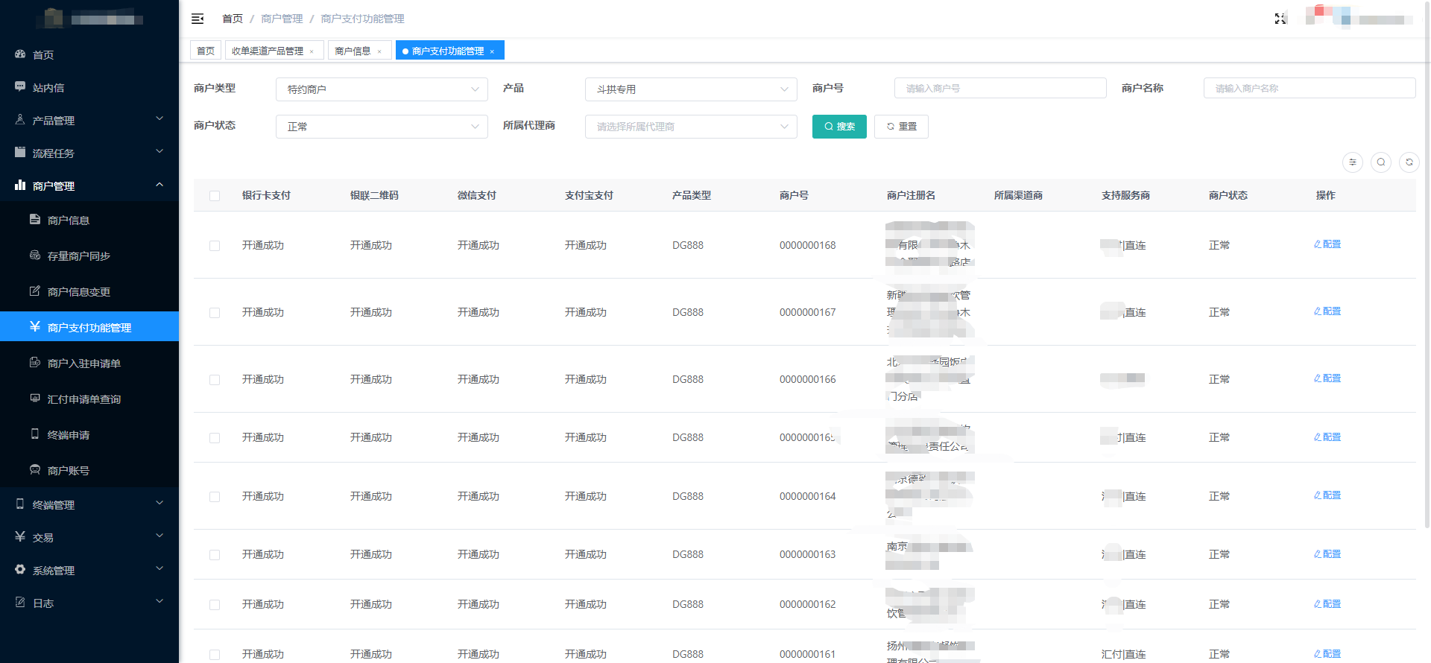Viewport: 1431px width, 663px height.
Task: Open the 商户类型 dropdown showing 特约商户
Action: point(382,89)
